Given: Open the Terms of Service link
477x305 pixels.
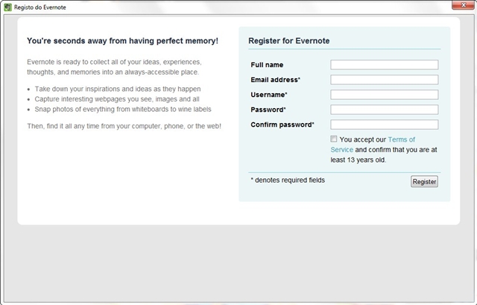Looking at the screenshot, I should coord(402,139).
